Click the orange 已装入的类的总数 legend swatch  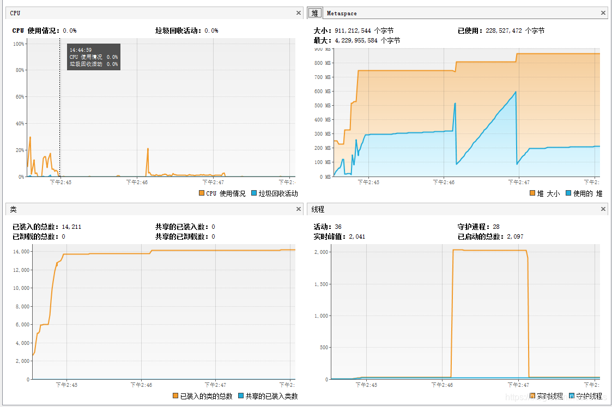click(175, 396)
